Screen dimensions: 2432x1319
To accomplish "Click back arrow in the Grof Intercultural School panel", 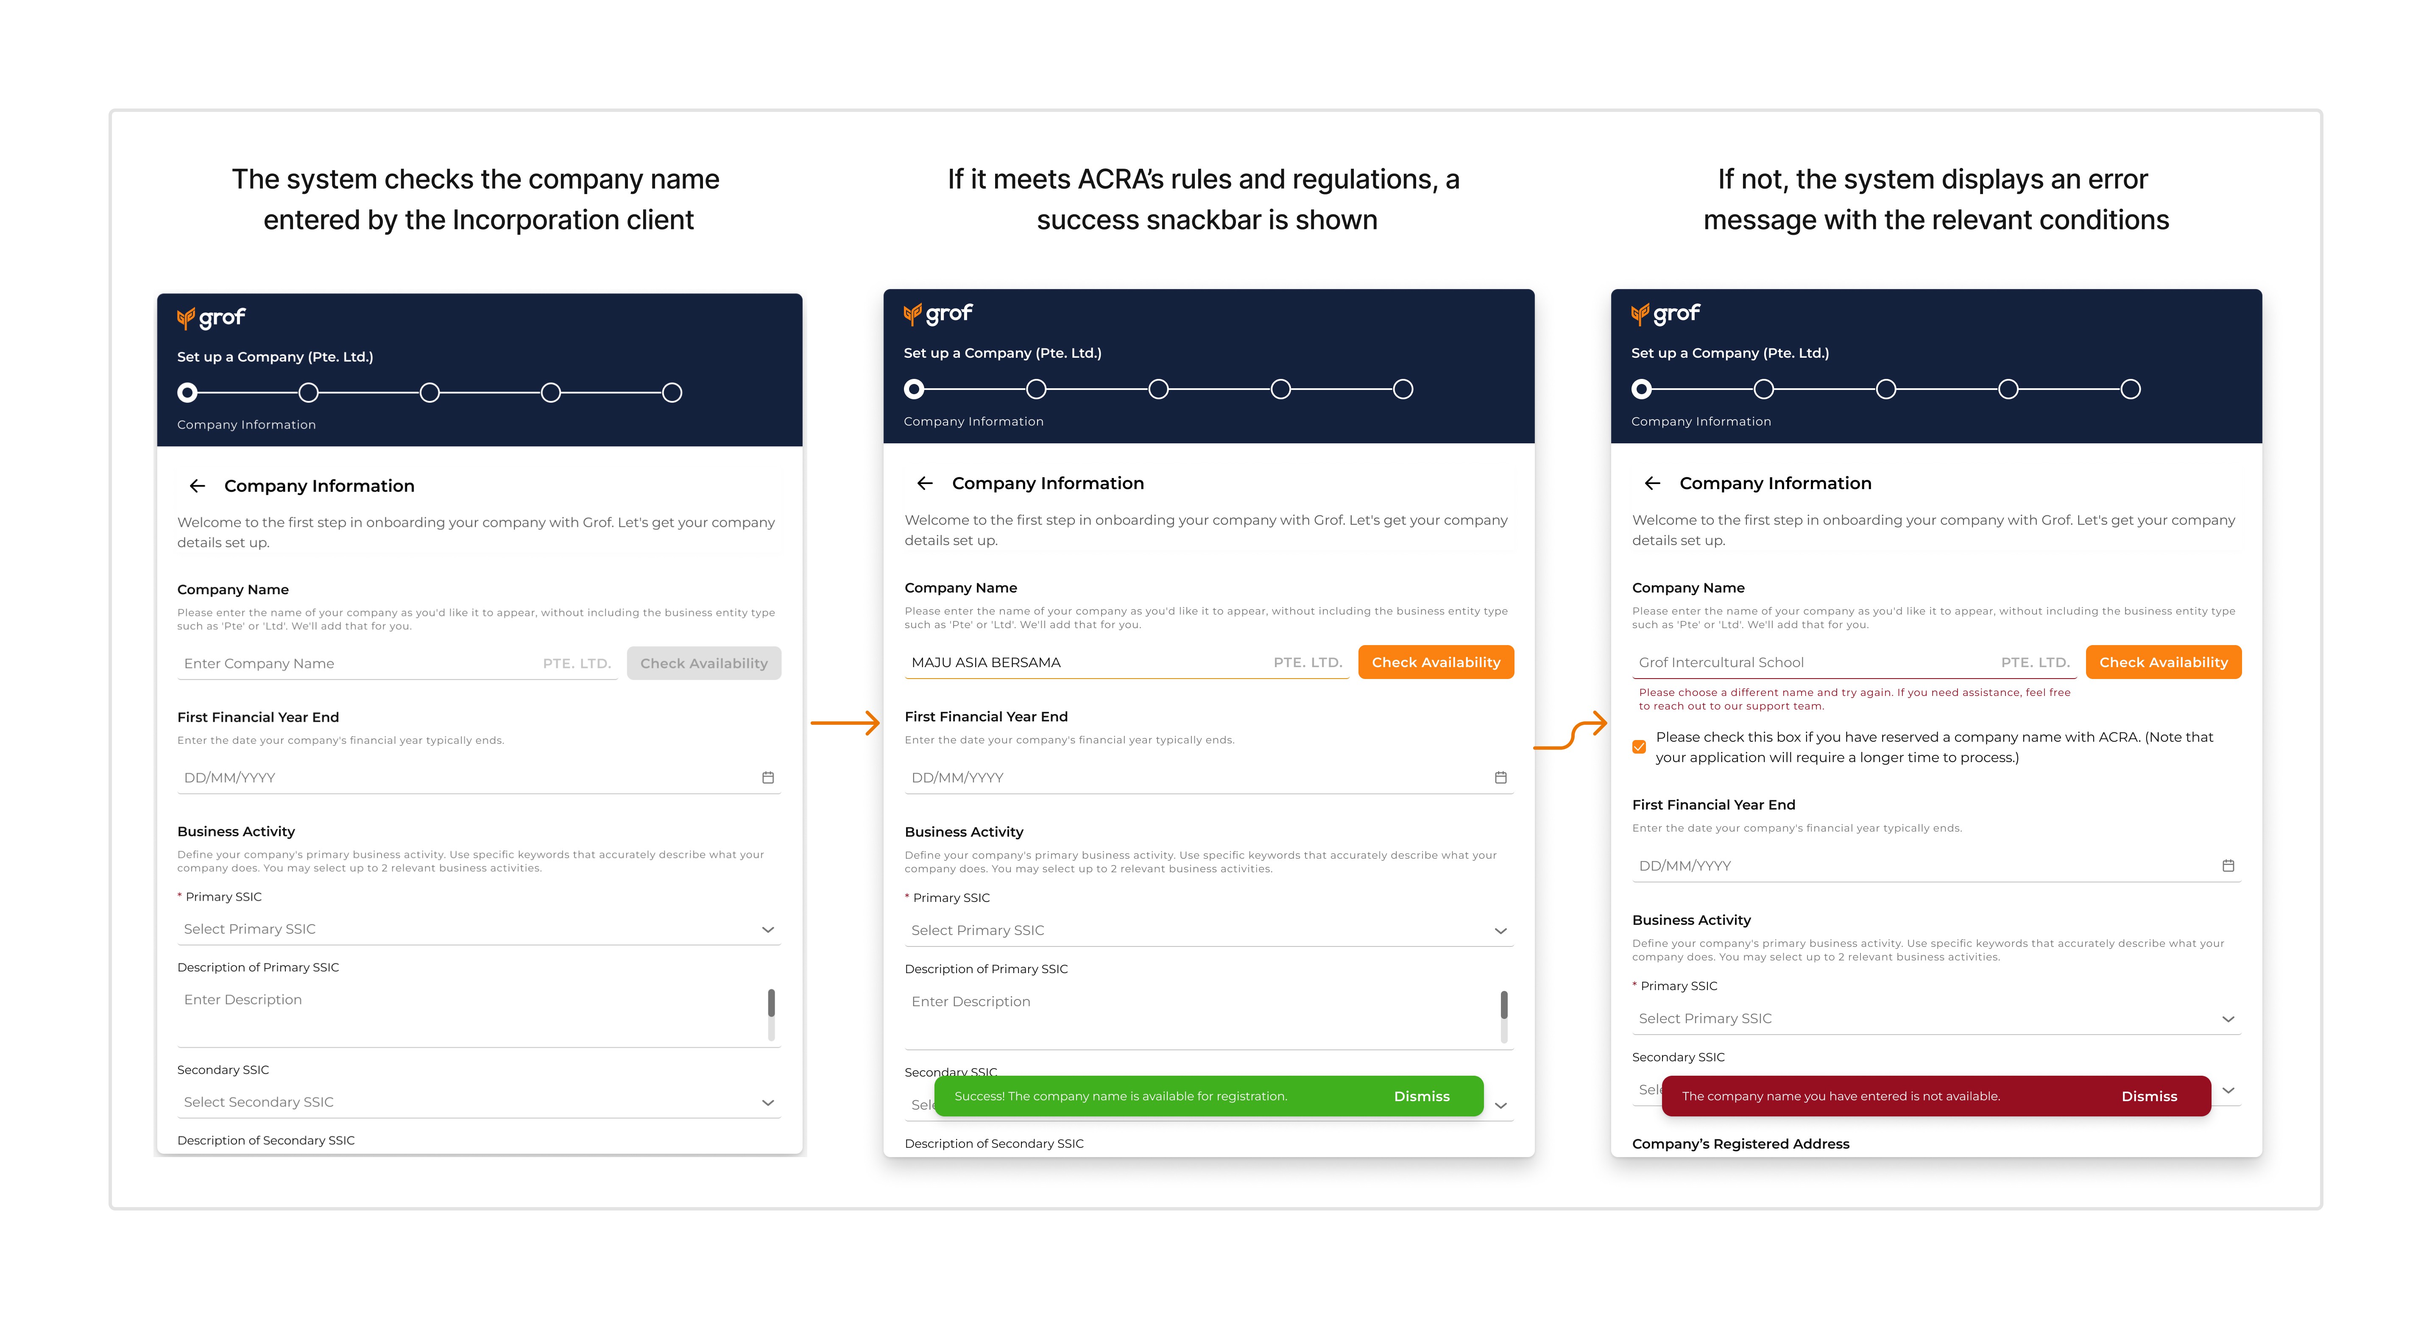I will click(1652, 483).
